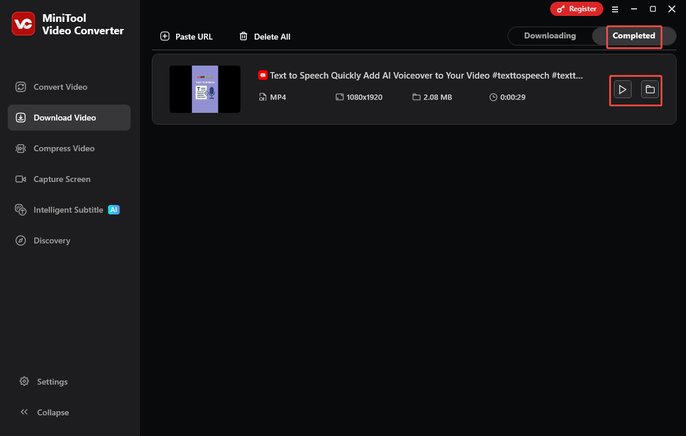686x436 pixels.
Task: Explore the Discovery section
Action: tap(21, 240)
